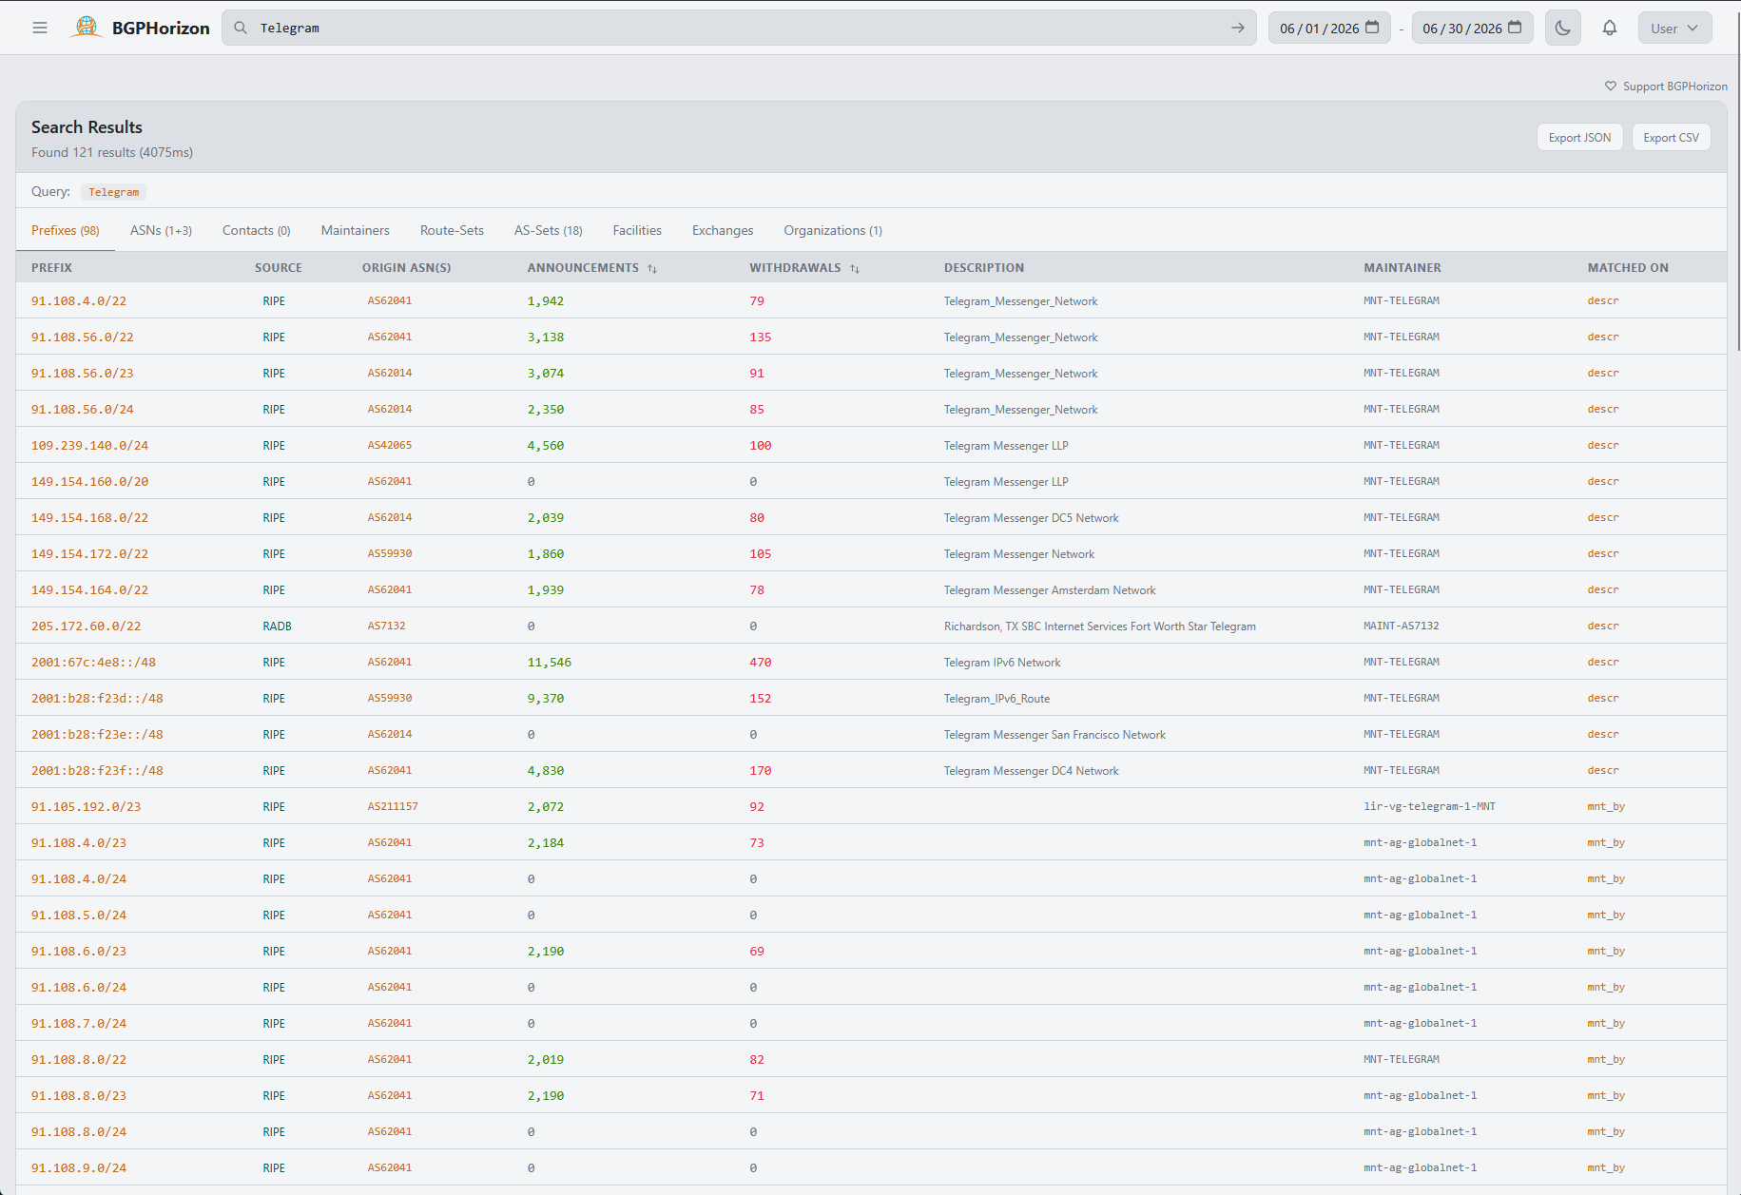Focus the Telegram search input field
The image size is (1741, 1195).
(x=740, y=28)
